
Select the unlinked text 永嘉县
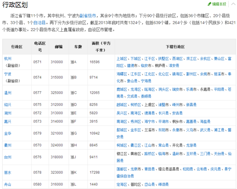coord(205,89)
